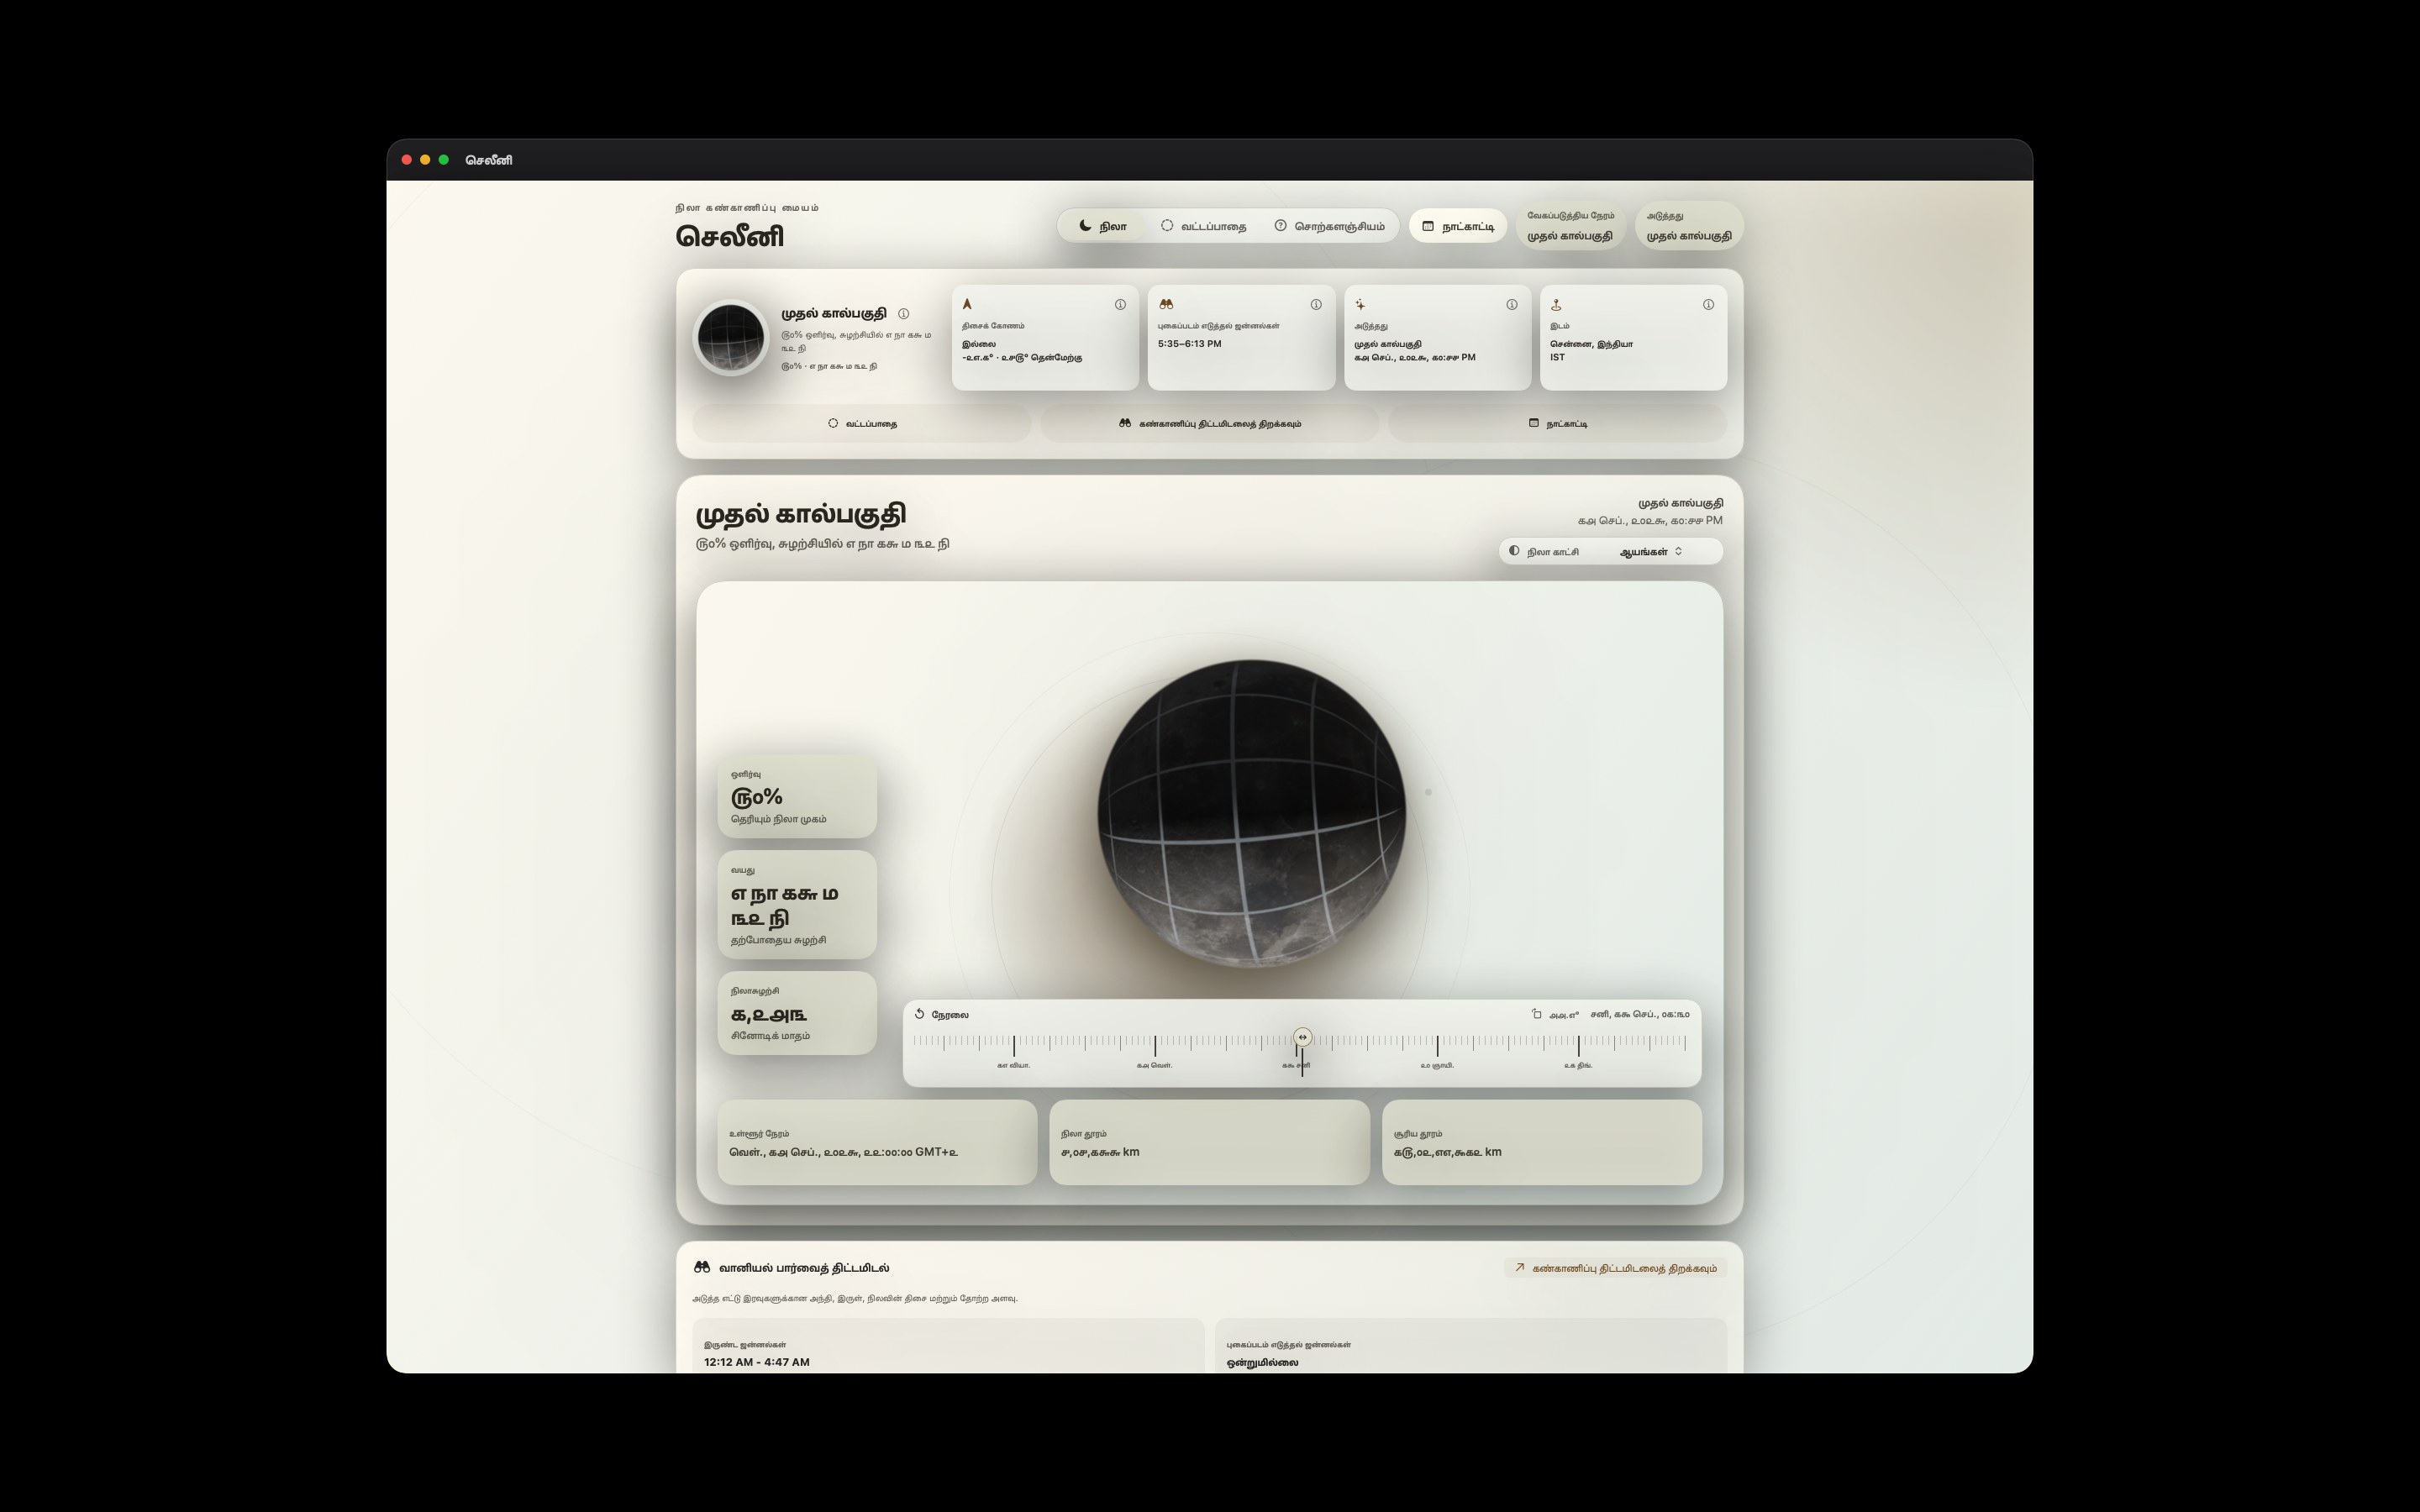Click the 12:12 AM - 4:47 AM value
Viewport: 2420px width, 1512px height.
[757, 1362]
